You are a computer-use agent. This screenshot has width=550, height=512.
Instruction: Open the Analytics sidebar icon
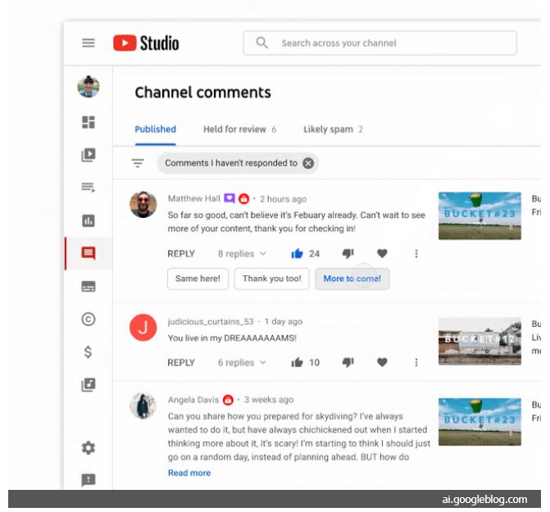pos(89,220)
